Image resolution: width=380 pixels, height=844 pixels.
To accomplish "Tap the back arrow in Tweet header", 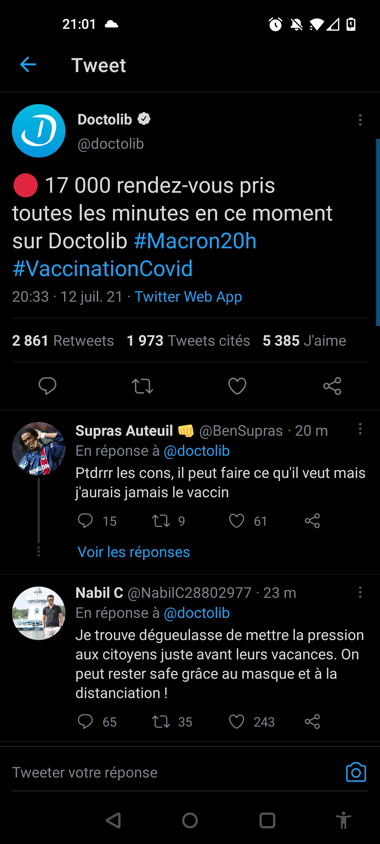I will pyautogui.click(x=28, y=65).
